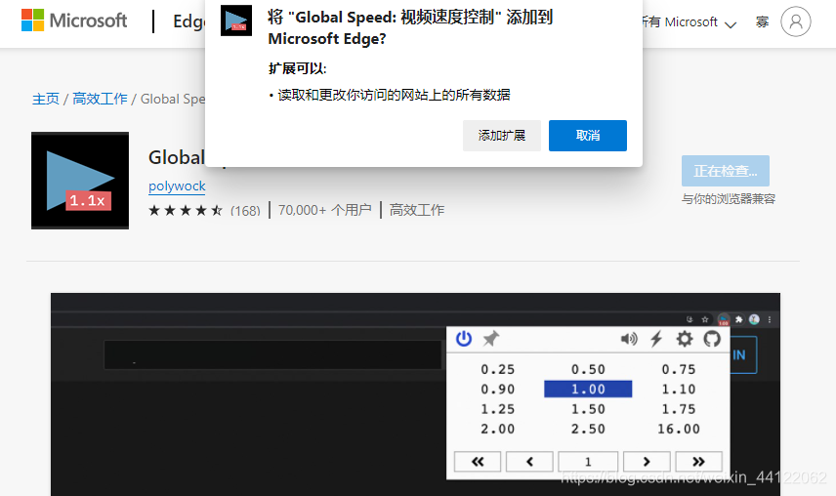Select the 1.25 speed preset

click(498, 409)
